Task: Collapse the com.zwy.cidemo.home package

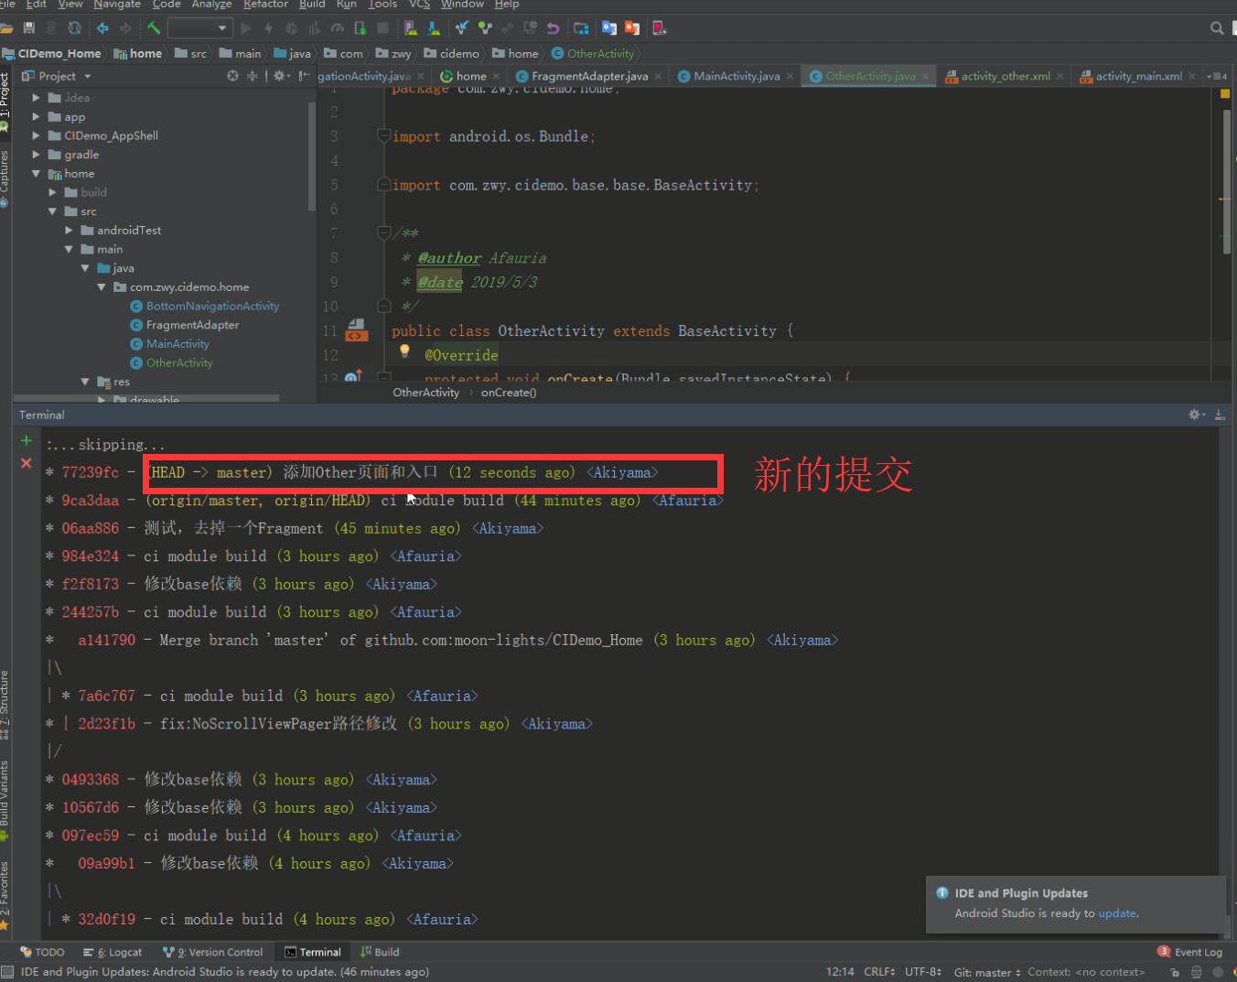Action: [102, 286]
